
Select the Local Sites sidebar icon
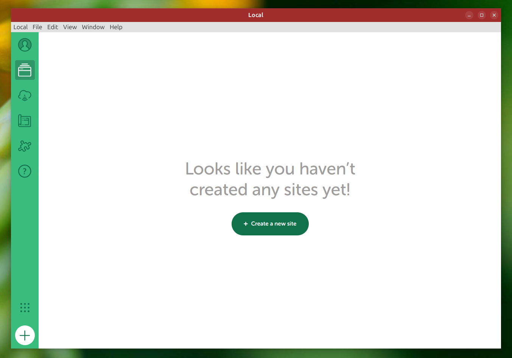[x=25, y=70]
